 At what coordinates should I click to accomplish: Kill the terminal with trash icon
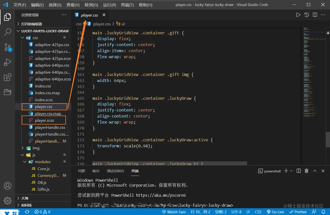pos(306,171)
